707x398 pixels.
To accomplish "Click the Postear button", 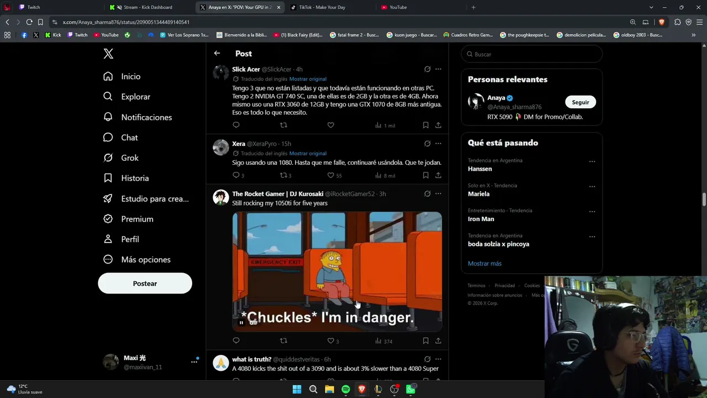I will [145, 284].
